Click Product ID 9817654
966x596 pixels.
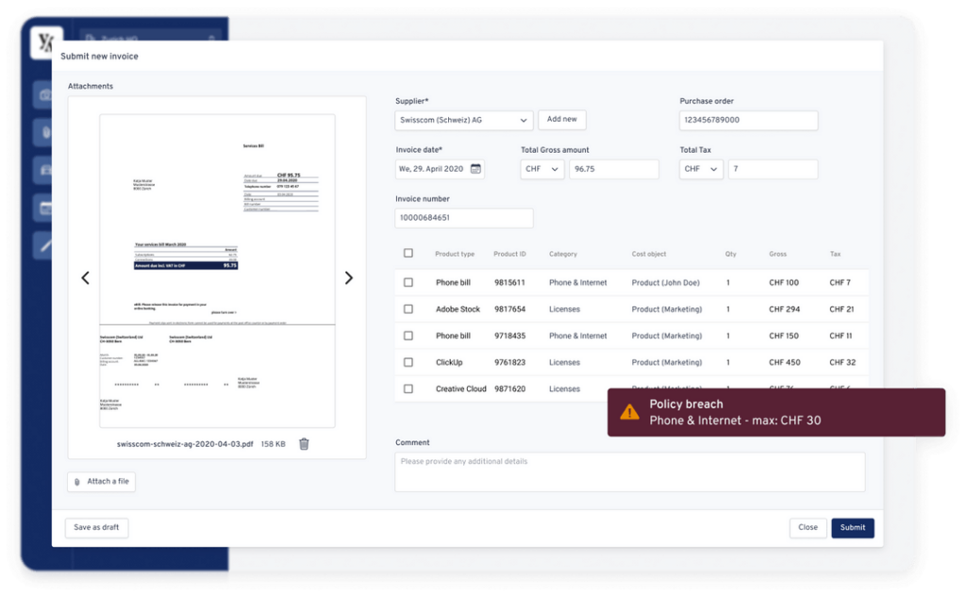click(x=509, y=309)
